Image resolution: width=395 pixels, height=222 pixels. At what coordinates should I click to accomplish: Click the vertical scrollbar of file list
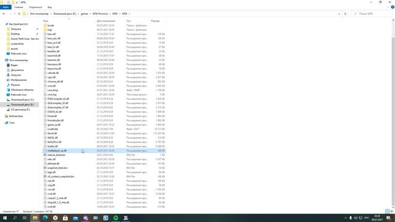(x=393, y=121)
